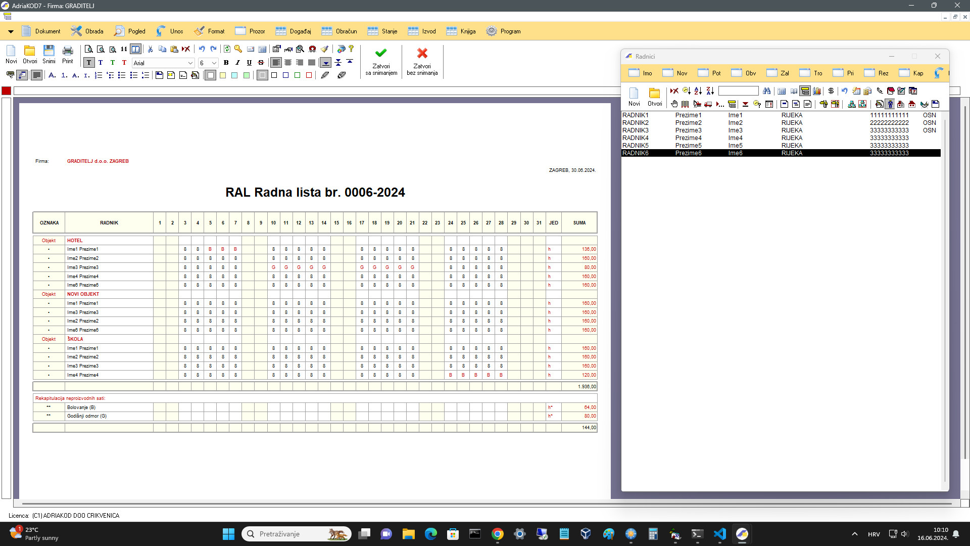Image resolution: width=970 pixels, height=546 pixels.
Task: Click Zatvori sa snimanjem button
Action: pyautogui.click(x=381, y=61)
